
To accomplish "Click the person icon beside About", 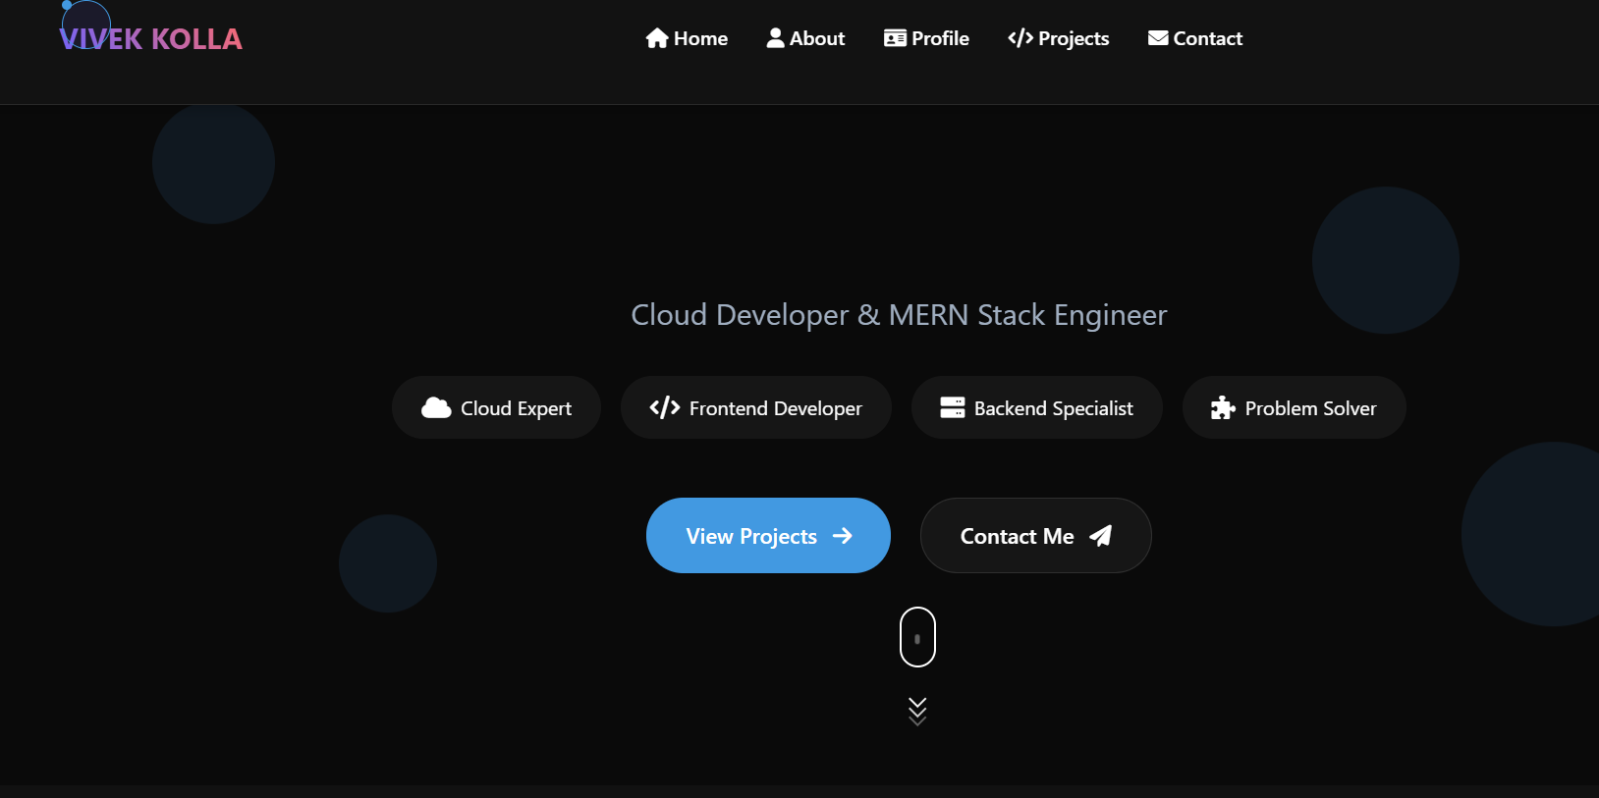I will pos(776,37).
